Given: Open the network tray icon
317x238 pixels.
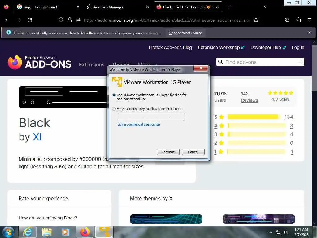Looking at the screenshot, I should [278, 232].
